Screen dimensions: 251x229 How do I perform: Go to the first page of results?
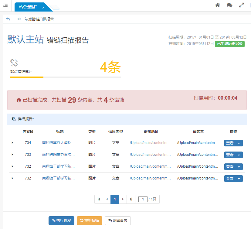tap(99, 199)
